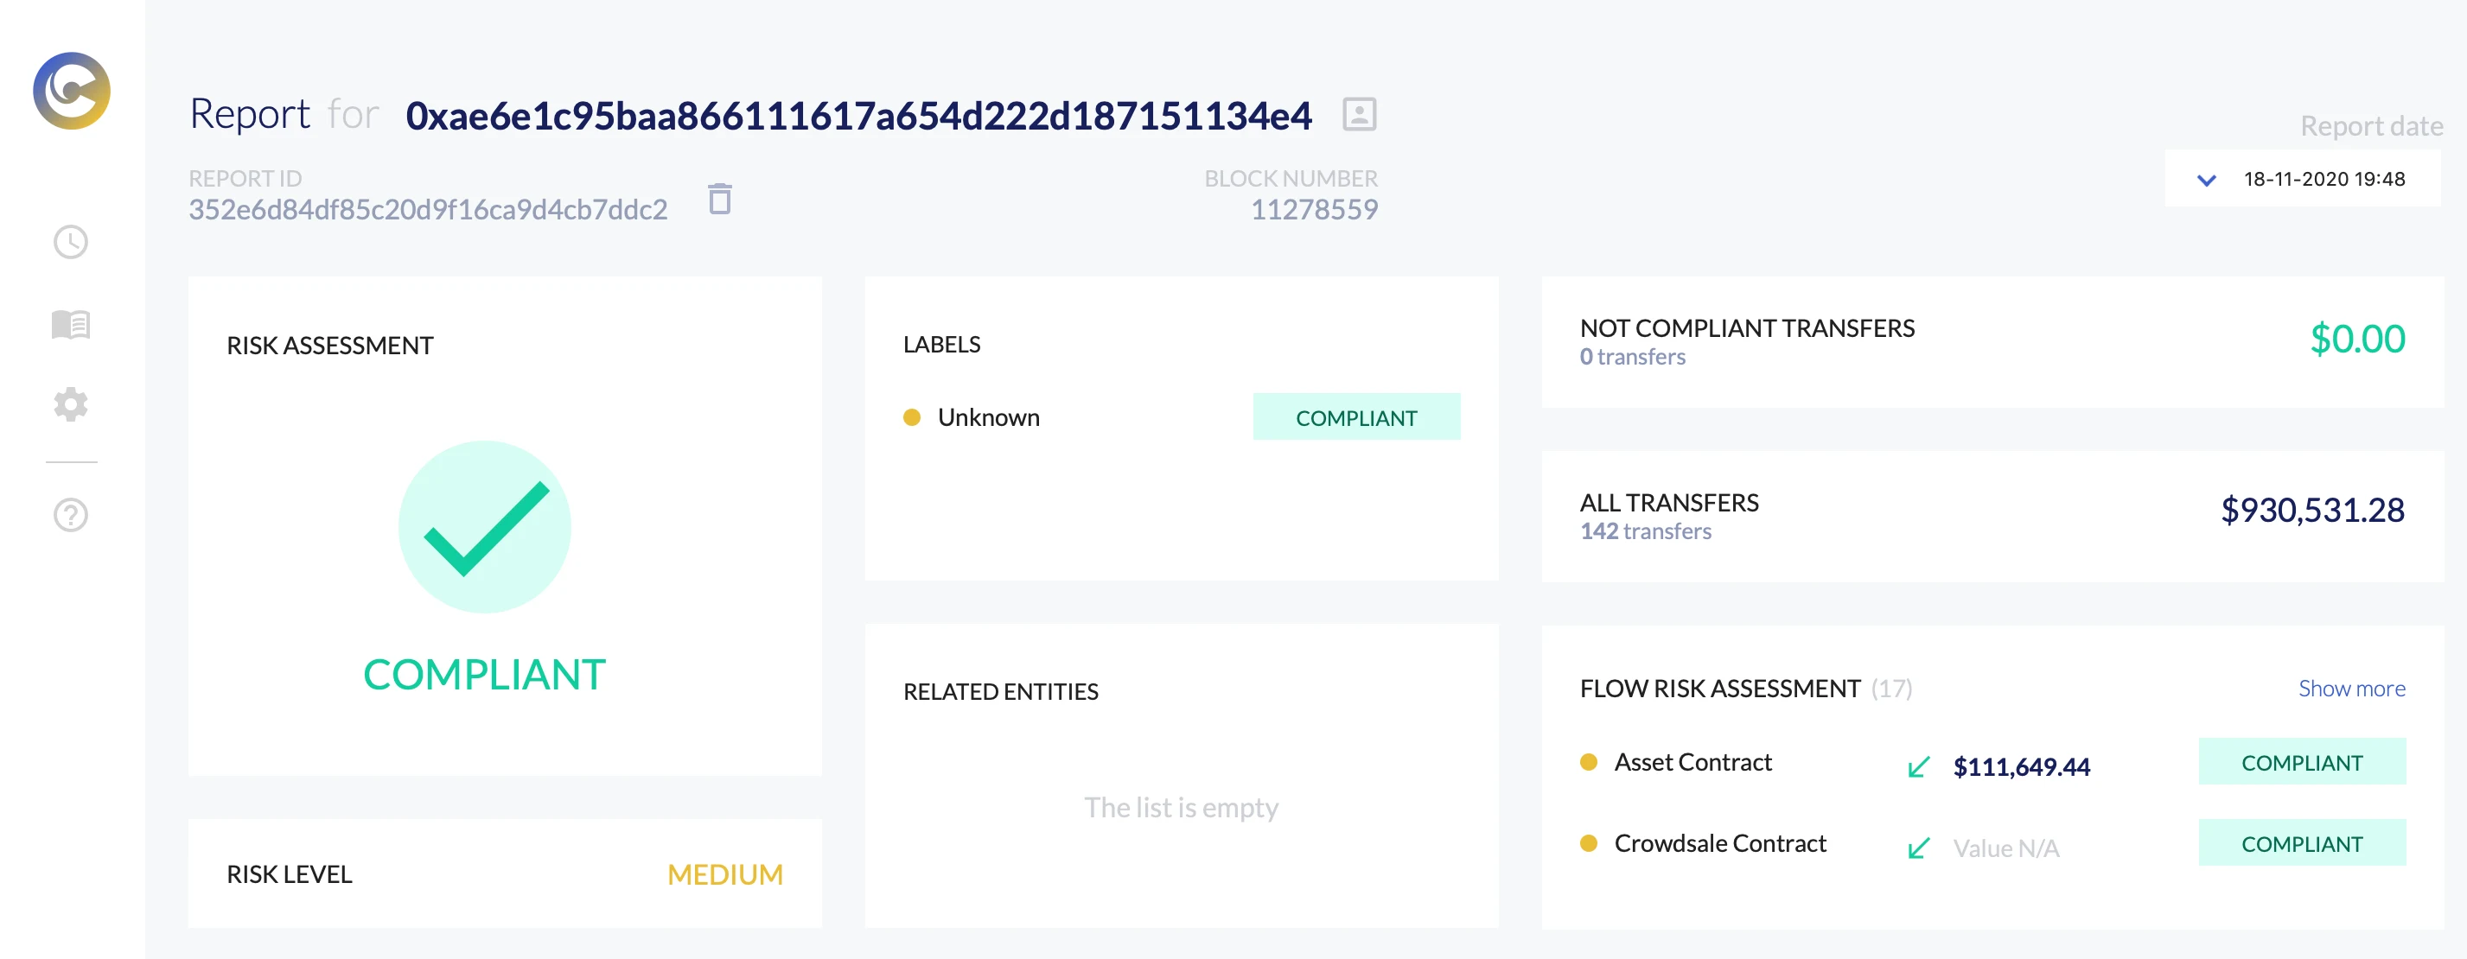Click the yellow dot beside Unknown label
The image size is (2467, 959).
point(912,417)
